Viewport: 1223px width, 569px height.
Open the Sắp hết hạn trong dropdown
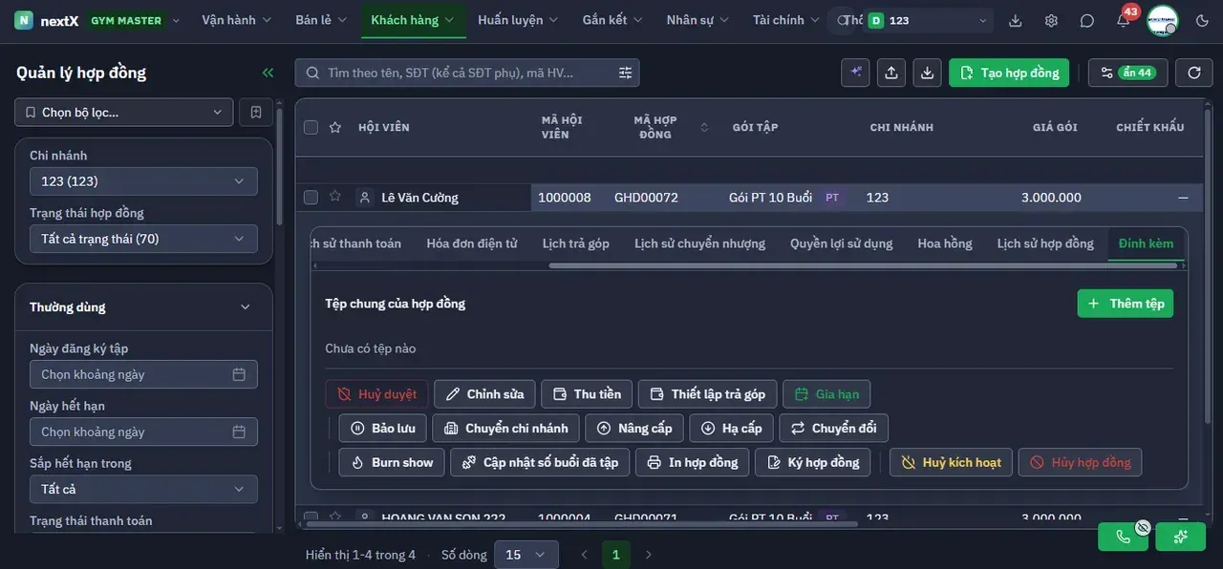143,489
